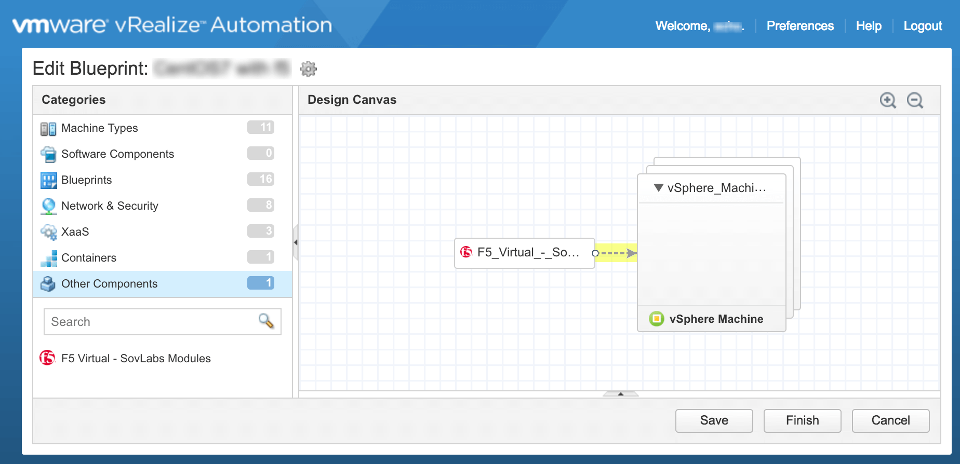Open the XaaS category
The height and width of the screenshot is (464, 960).
163,232
